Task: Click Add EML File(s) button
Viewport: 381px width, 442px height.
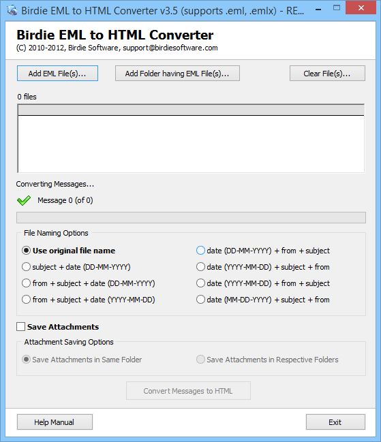Action: pyautogui.click(x=57, y=74)
